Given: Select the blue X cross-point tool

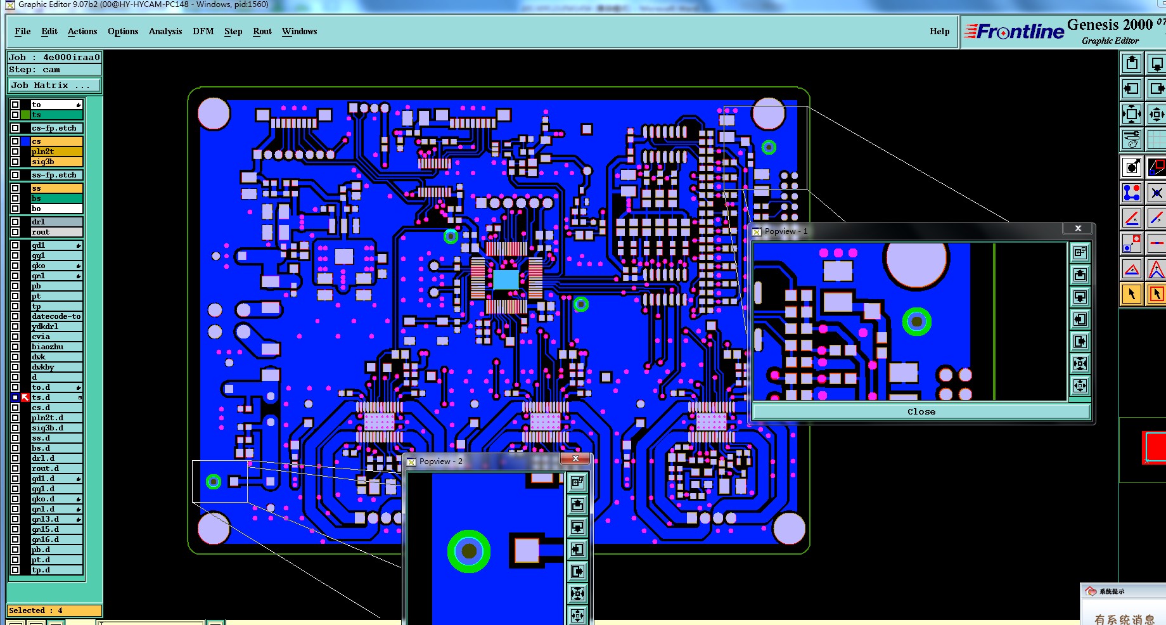Looking at the screenshot, I should pyautogui.click(x=1156, y=193).
